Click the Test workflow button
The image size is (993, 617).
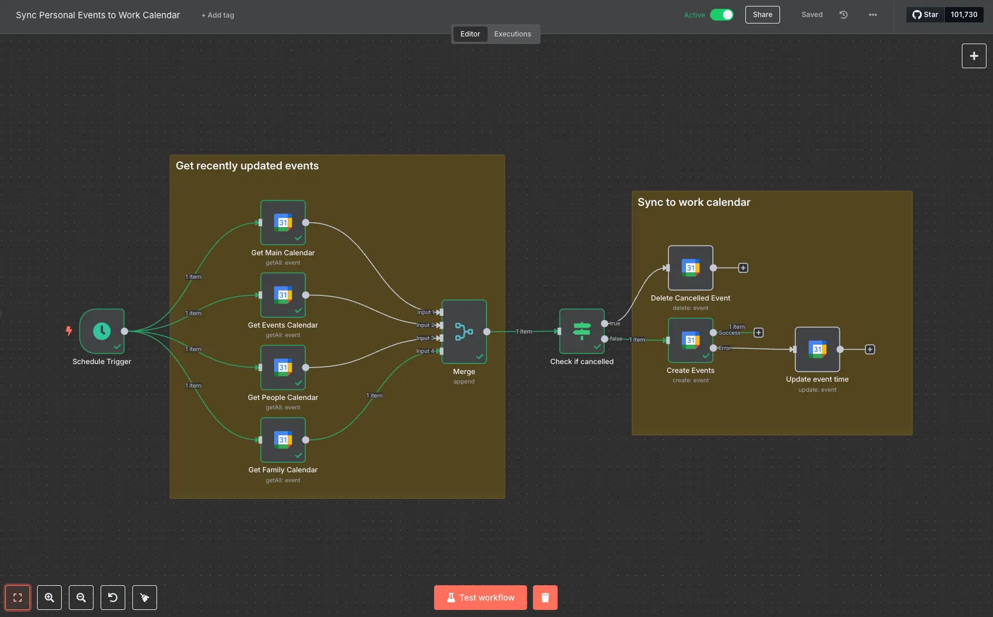coord(481,598)
